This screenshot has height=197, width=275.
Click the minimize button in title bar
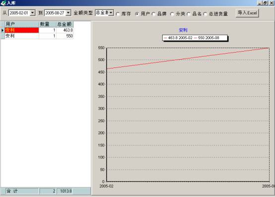[x=260, y=3]
